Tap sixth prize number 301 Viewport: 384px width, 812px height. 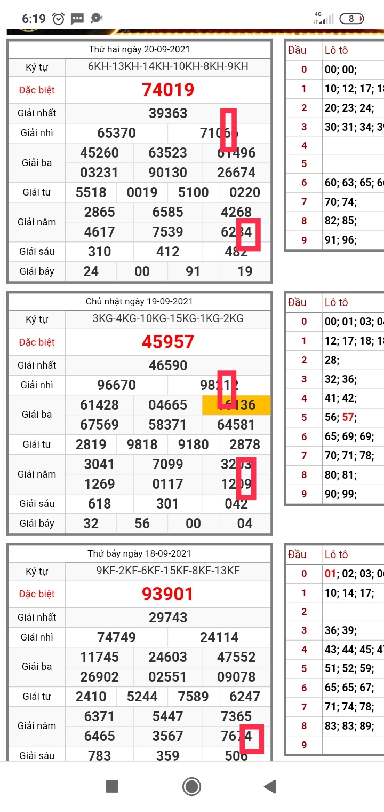click(168, 504)
